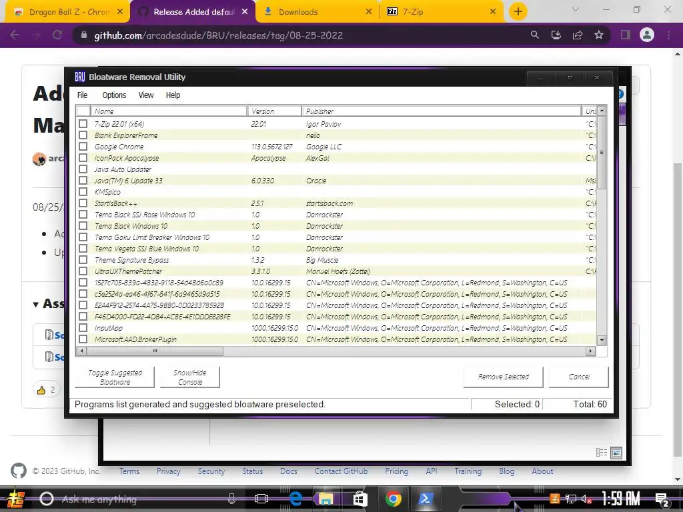Click the browser back arrow
The width and height of the screenshot is (683, 512).
click(15, 35)
